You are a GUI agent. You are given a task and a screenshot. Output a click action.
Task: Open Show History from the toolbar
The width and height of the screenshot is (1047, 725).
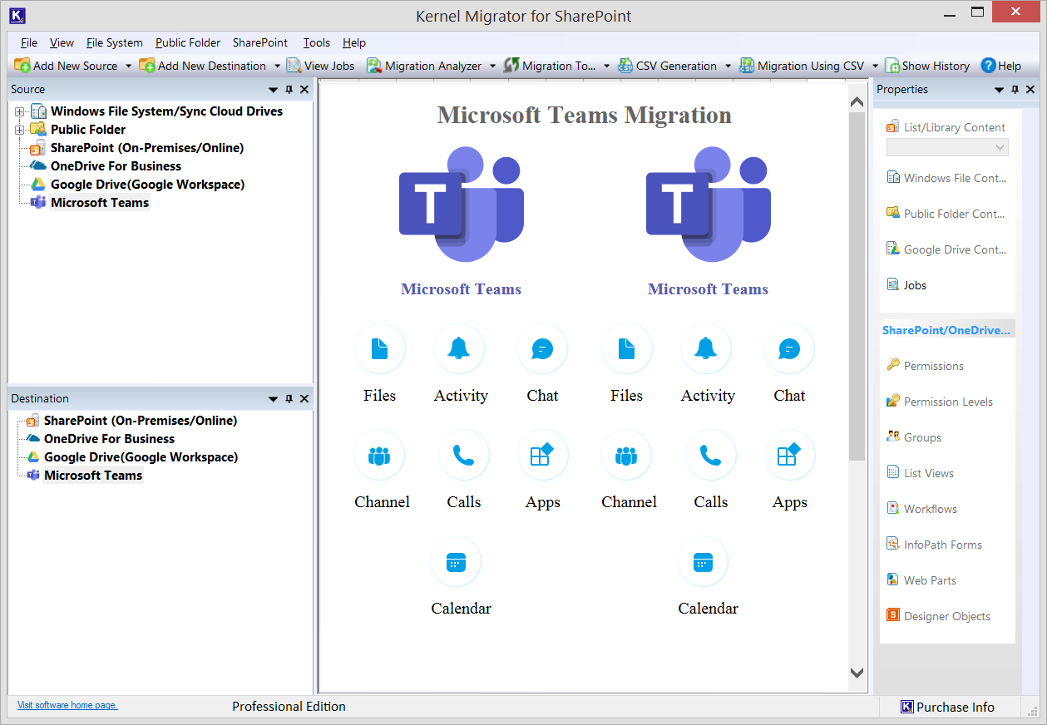[927, 66]
